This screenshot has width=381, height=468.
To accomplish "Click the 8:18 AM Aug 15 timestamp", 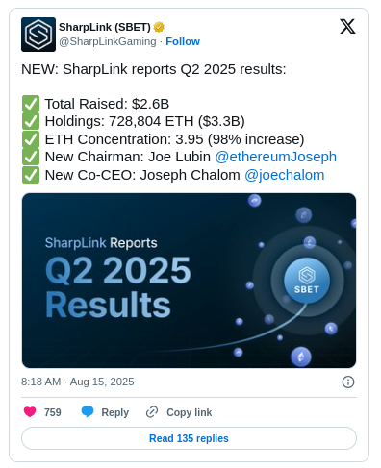I will point(78,382).
